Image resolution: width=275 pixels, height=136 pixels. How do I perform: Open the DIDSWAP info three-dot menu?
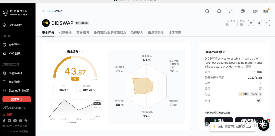(x=262, y=52)
